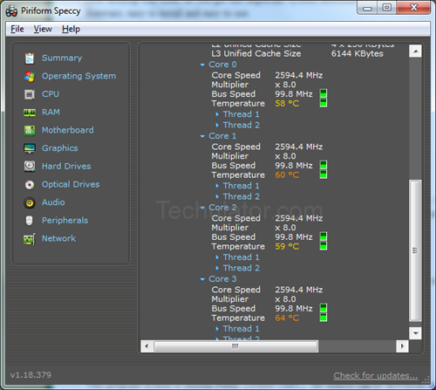Image resolution: width=436 pixels, height=390 pixels.
Task: Click the Audio speaker icon
Action: coord(30,202)
